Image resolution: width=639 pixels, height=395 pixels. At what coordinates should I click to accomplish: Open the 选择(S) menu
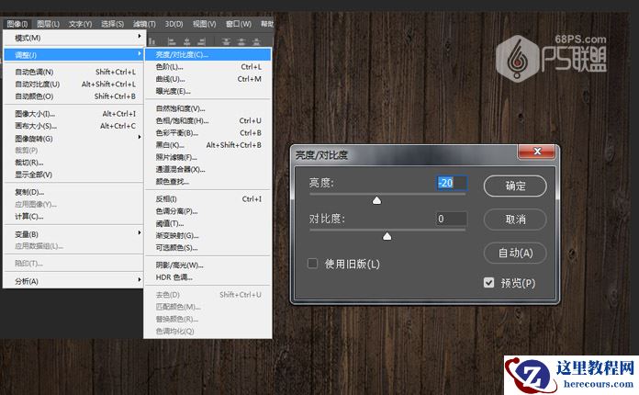coord(113,24)
